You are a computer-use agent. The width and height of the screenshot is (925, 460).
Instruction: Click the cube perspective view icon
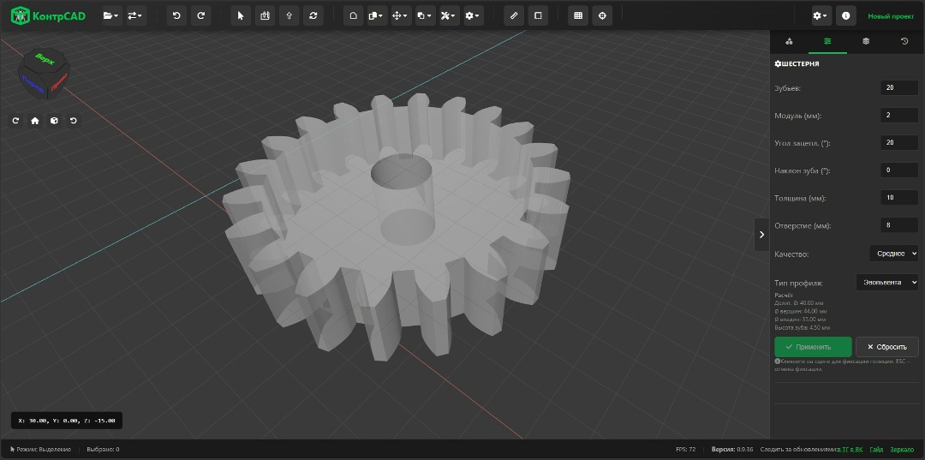tap(54, 120)
